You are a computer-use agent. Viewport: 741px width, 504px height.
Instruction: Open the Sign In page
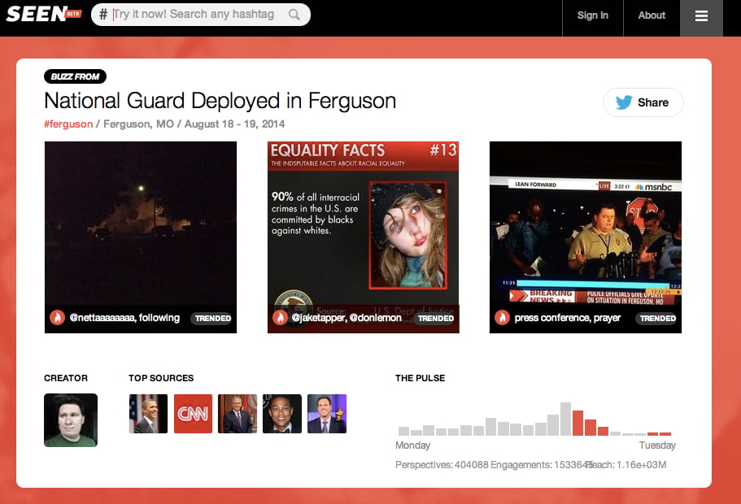pyautogui.click(x=593, y=15)
